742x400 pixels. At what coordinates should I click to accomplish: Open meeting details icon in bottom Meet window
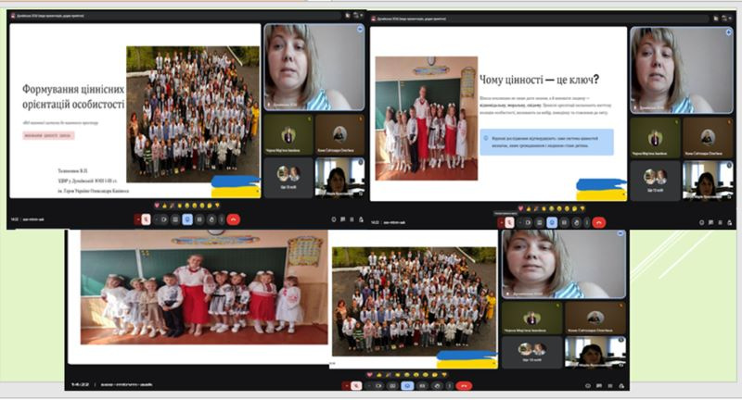(588, 386)
